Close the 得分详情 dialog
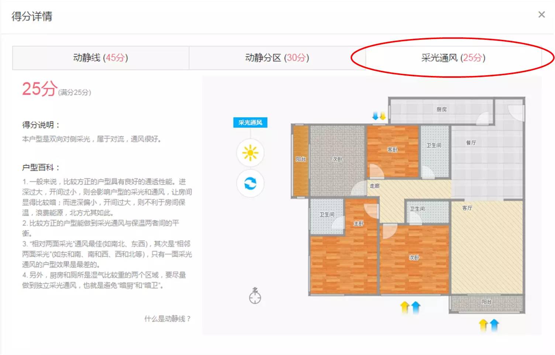This screenshot has height=355, width=555. coord(541,14)
